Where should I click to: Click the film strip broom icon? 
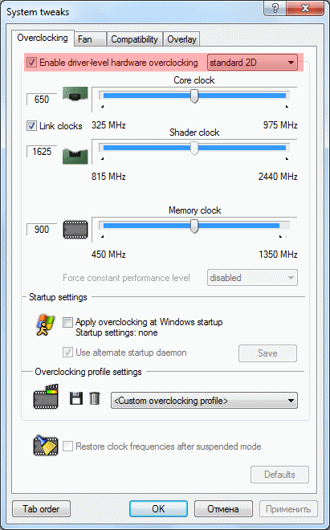click(46, 445)
